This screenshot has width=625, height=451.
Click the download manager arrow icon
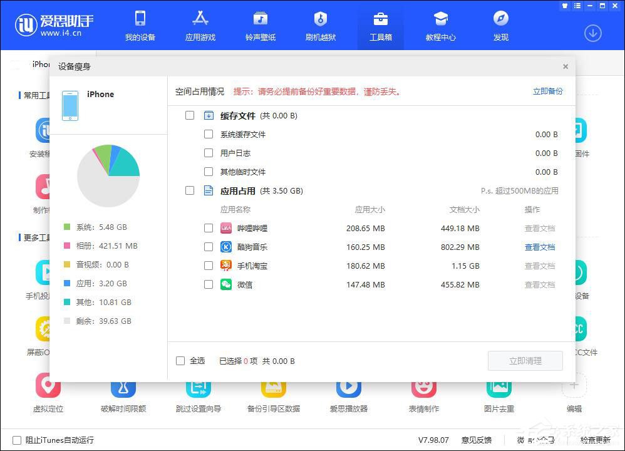tap(592, 33)
